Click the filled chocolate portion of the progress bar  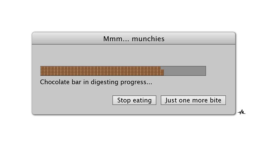tap(102, 71)
